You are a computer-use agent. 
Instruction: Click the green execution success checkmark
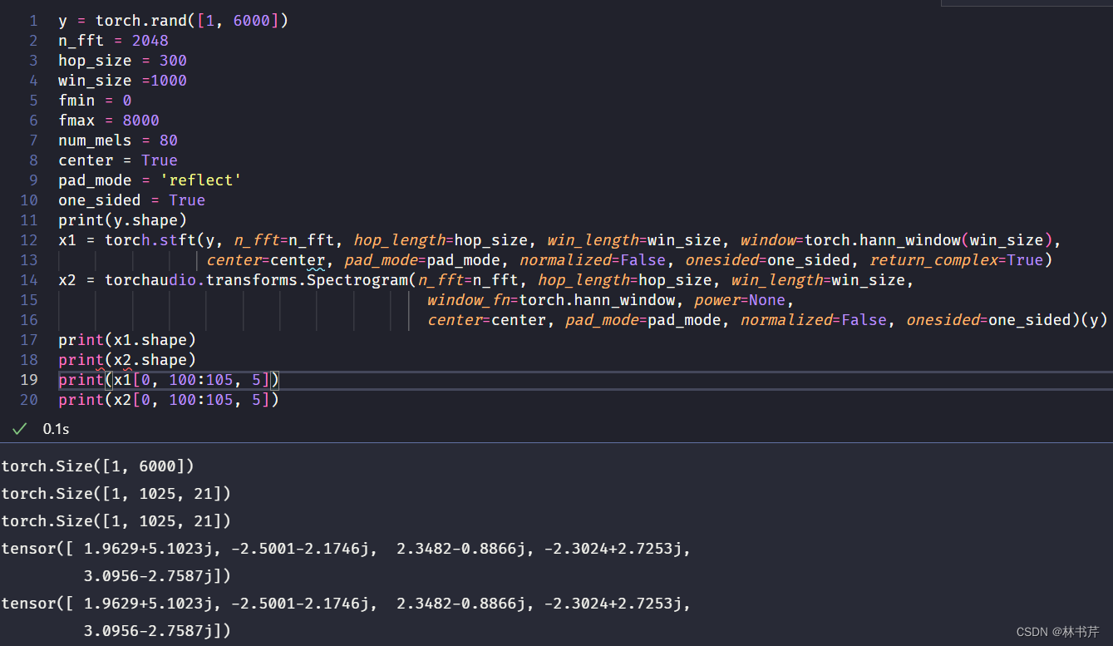click(19, 429)
